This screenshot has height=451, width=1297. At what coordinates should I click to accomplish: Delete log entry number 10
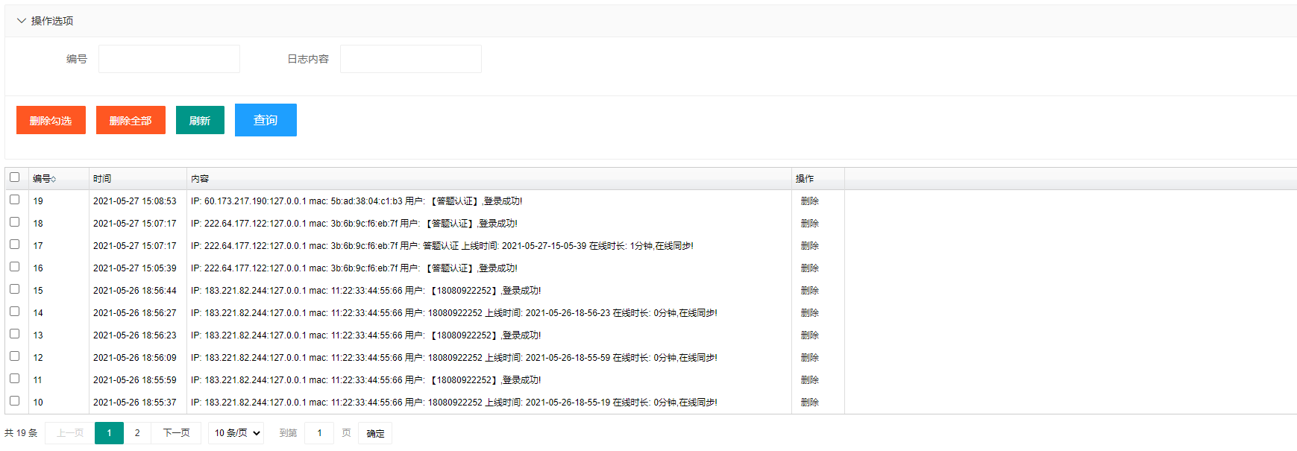point(809,403)
